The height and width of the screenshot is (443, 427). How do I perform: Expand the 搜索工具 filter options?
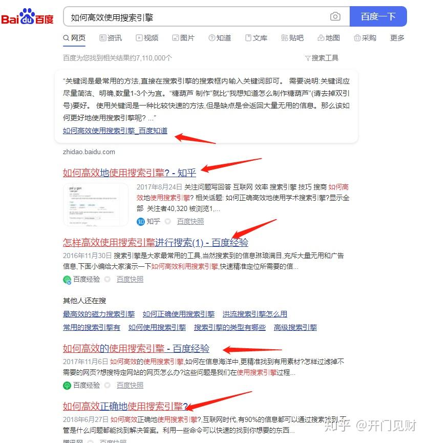(x=322, y=58)
